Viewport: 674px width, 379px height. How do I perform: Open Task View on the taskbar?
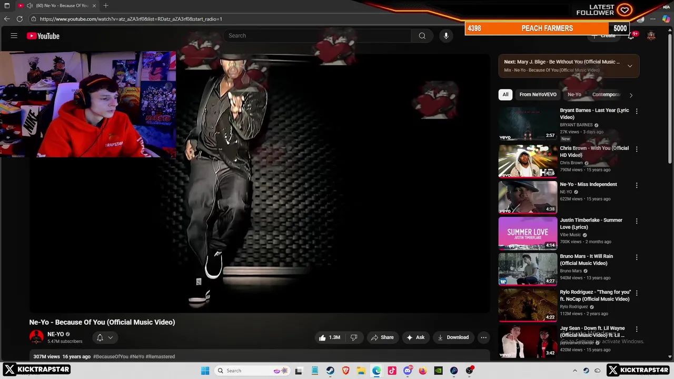[x=299, y=371]
